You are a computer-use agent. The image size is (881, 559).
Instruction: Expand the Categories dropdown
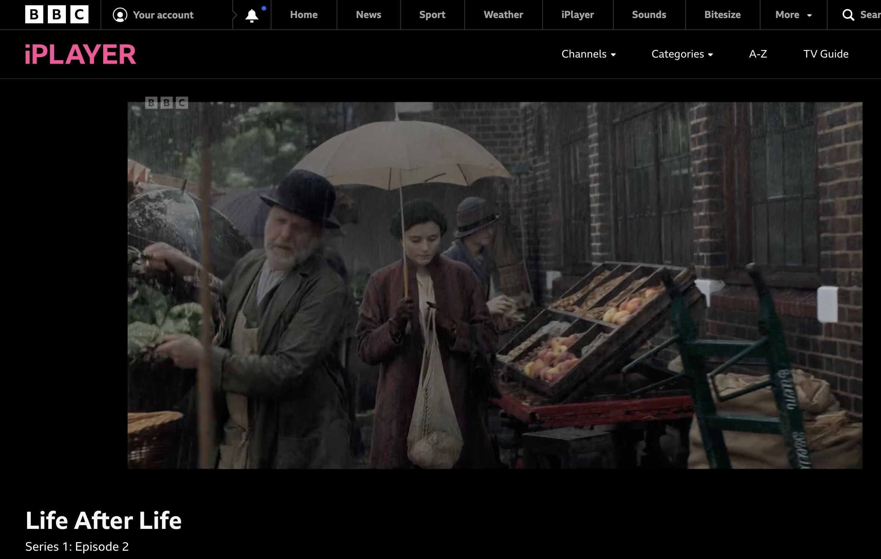[x=682, y=54]
